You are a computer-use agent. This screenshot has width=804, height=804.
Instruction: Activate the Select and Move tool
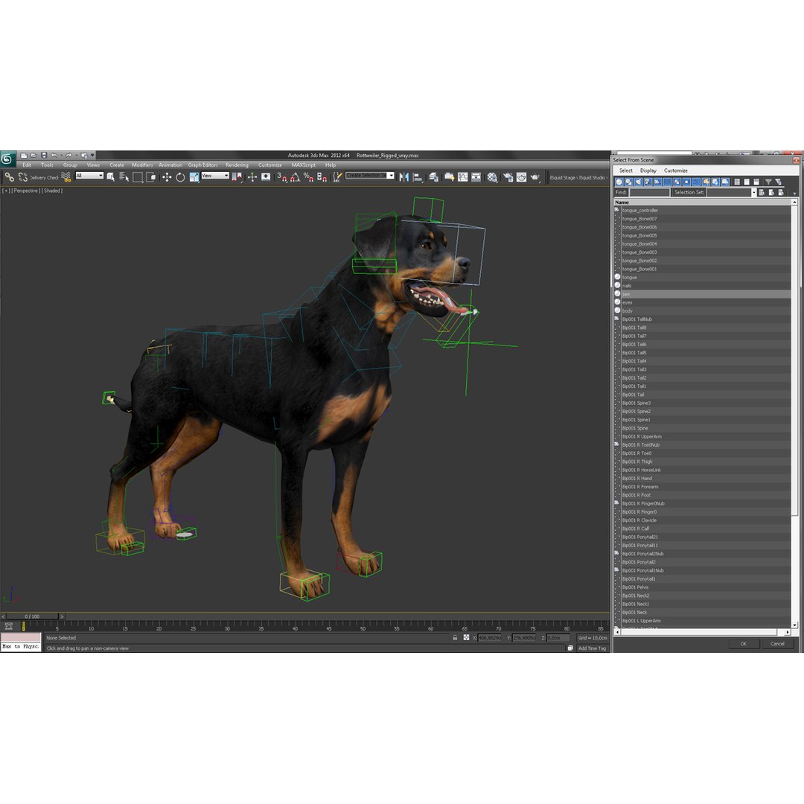tap(167, 177)
